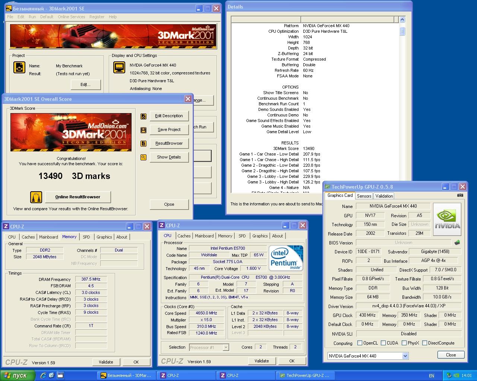Switch to Validation tab in GPU-Z
This screenshot has width=477, height=381.
pyautogui.click(x=384, y=196)
